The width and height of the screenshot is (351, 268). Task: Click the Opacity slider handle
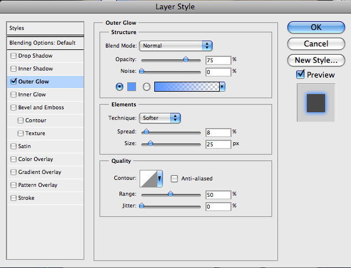186,59
